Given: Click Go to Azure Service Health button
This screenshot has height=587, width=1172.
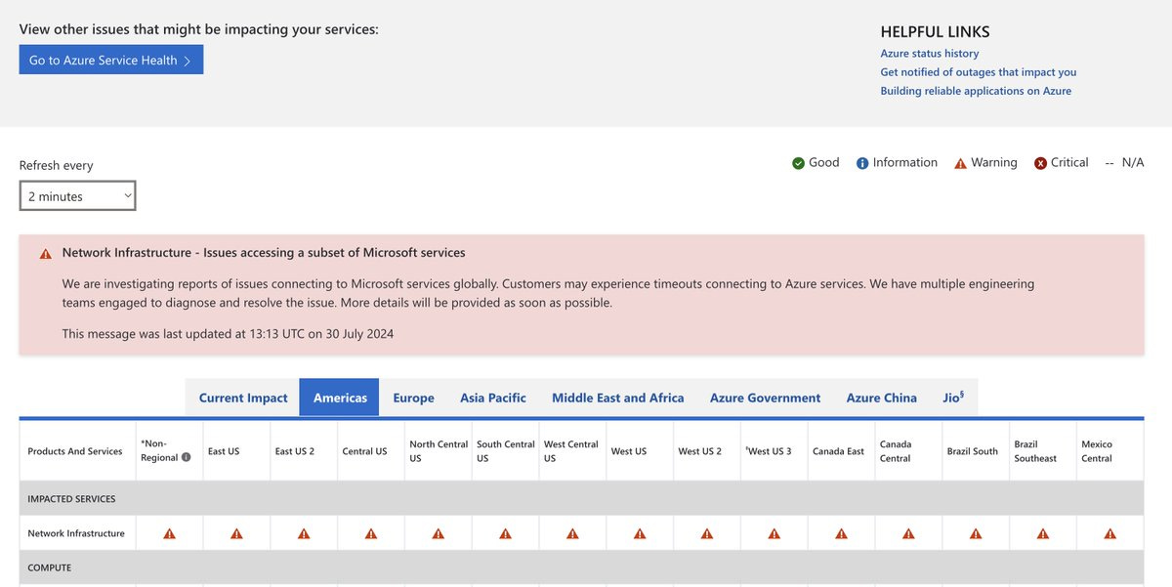Looking at the screenshot, I should point(111,60).
